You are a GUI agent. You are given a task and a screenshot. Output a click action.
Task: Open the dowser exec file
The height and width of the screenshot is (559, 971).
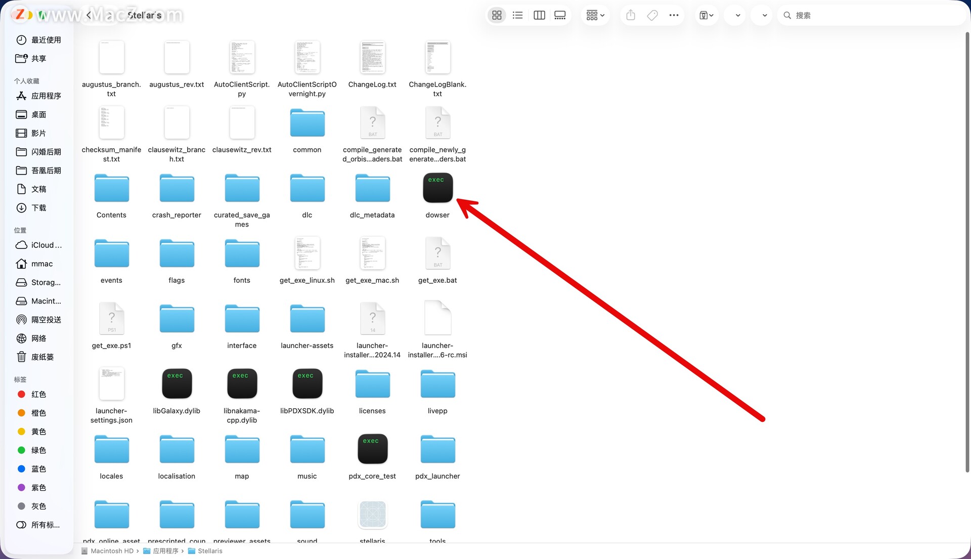point(437,188)
